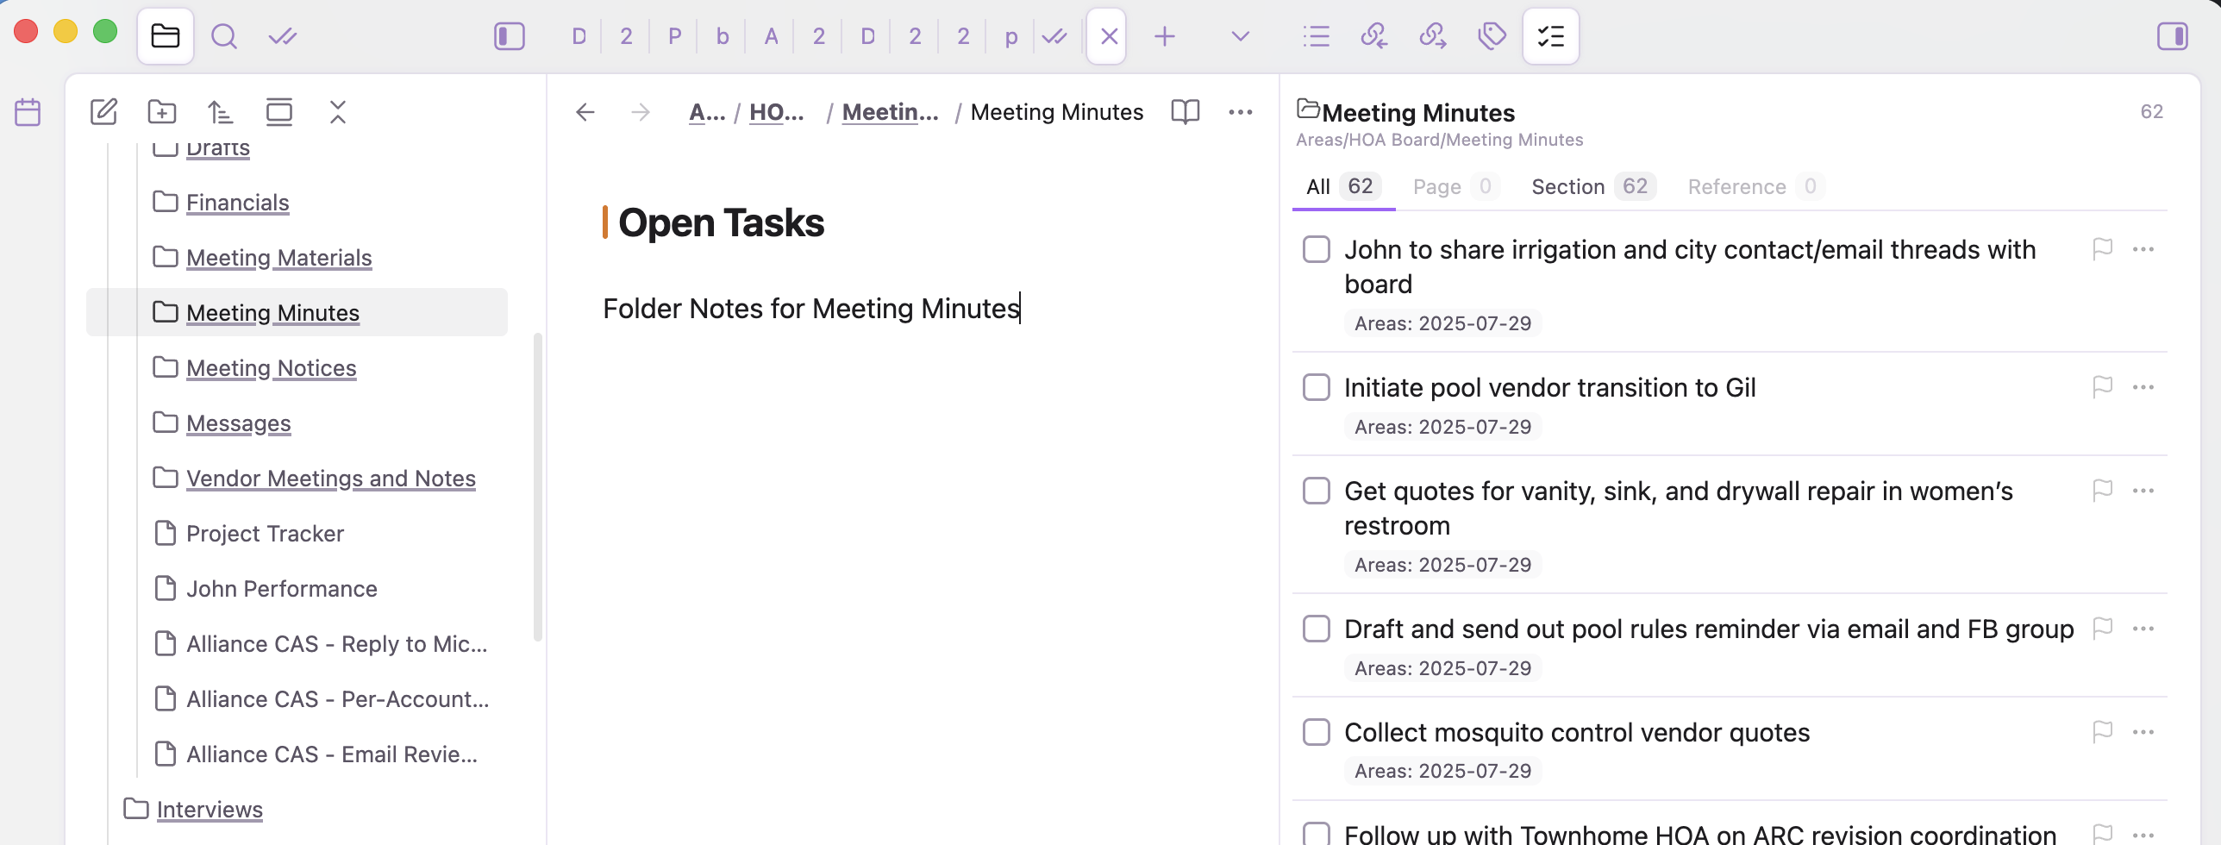The image size is (2221, 845).
Task: Open Areas: 2025-07-29 tag under pool vendor task
Action: click(1442, 427)
